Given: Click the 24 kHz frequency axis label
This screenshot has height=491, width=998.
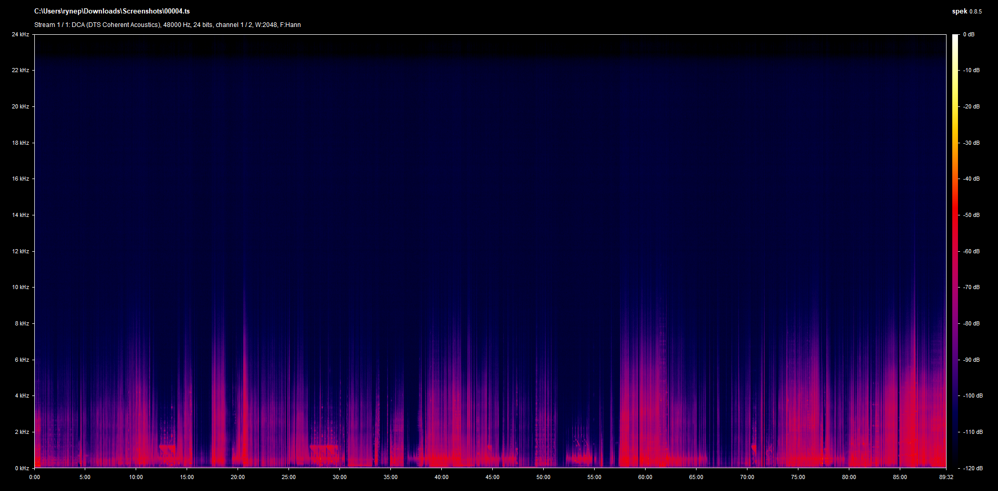Looking at the screenshot, I should [x=20, y=35].
